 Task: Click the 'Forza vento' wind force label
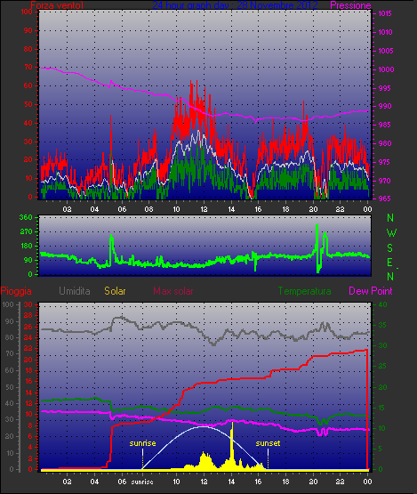click(x=57, y=5)
